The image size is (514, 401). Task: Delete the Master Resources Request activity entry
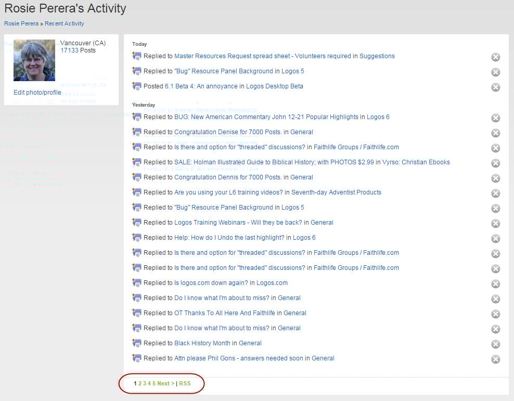[x=495, y=57]
